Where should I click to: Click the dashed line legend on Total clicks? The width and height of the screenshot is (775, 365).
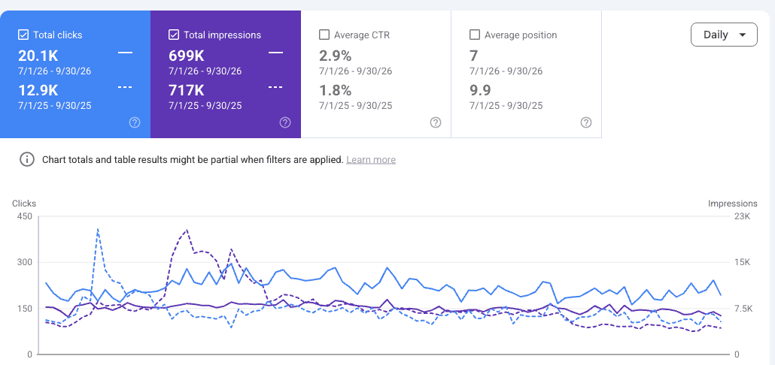point(125,87)
